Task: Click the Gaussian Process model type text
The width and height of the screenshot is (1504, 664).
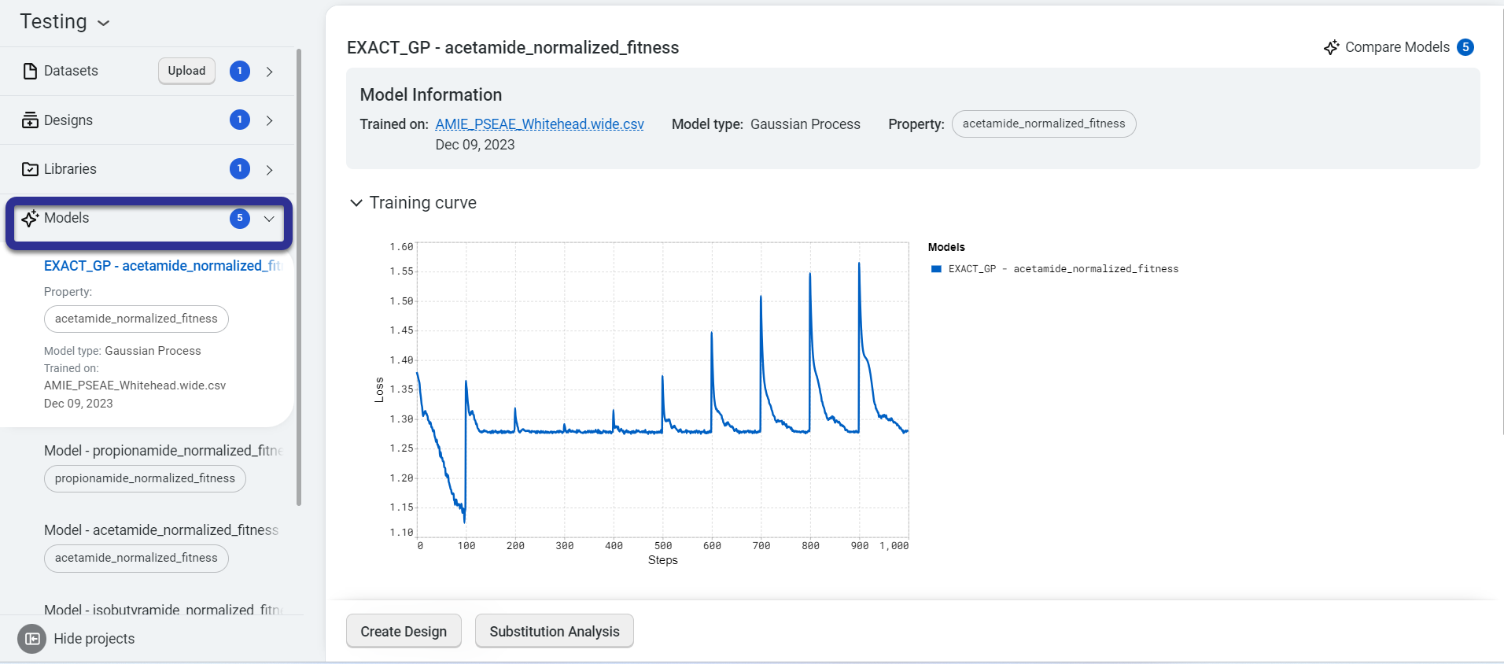Action: [805, 124]
